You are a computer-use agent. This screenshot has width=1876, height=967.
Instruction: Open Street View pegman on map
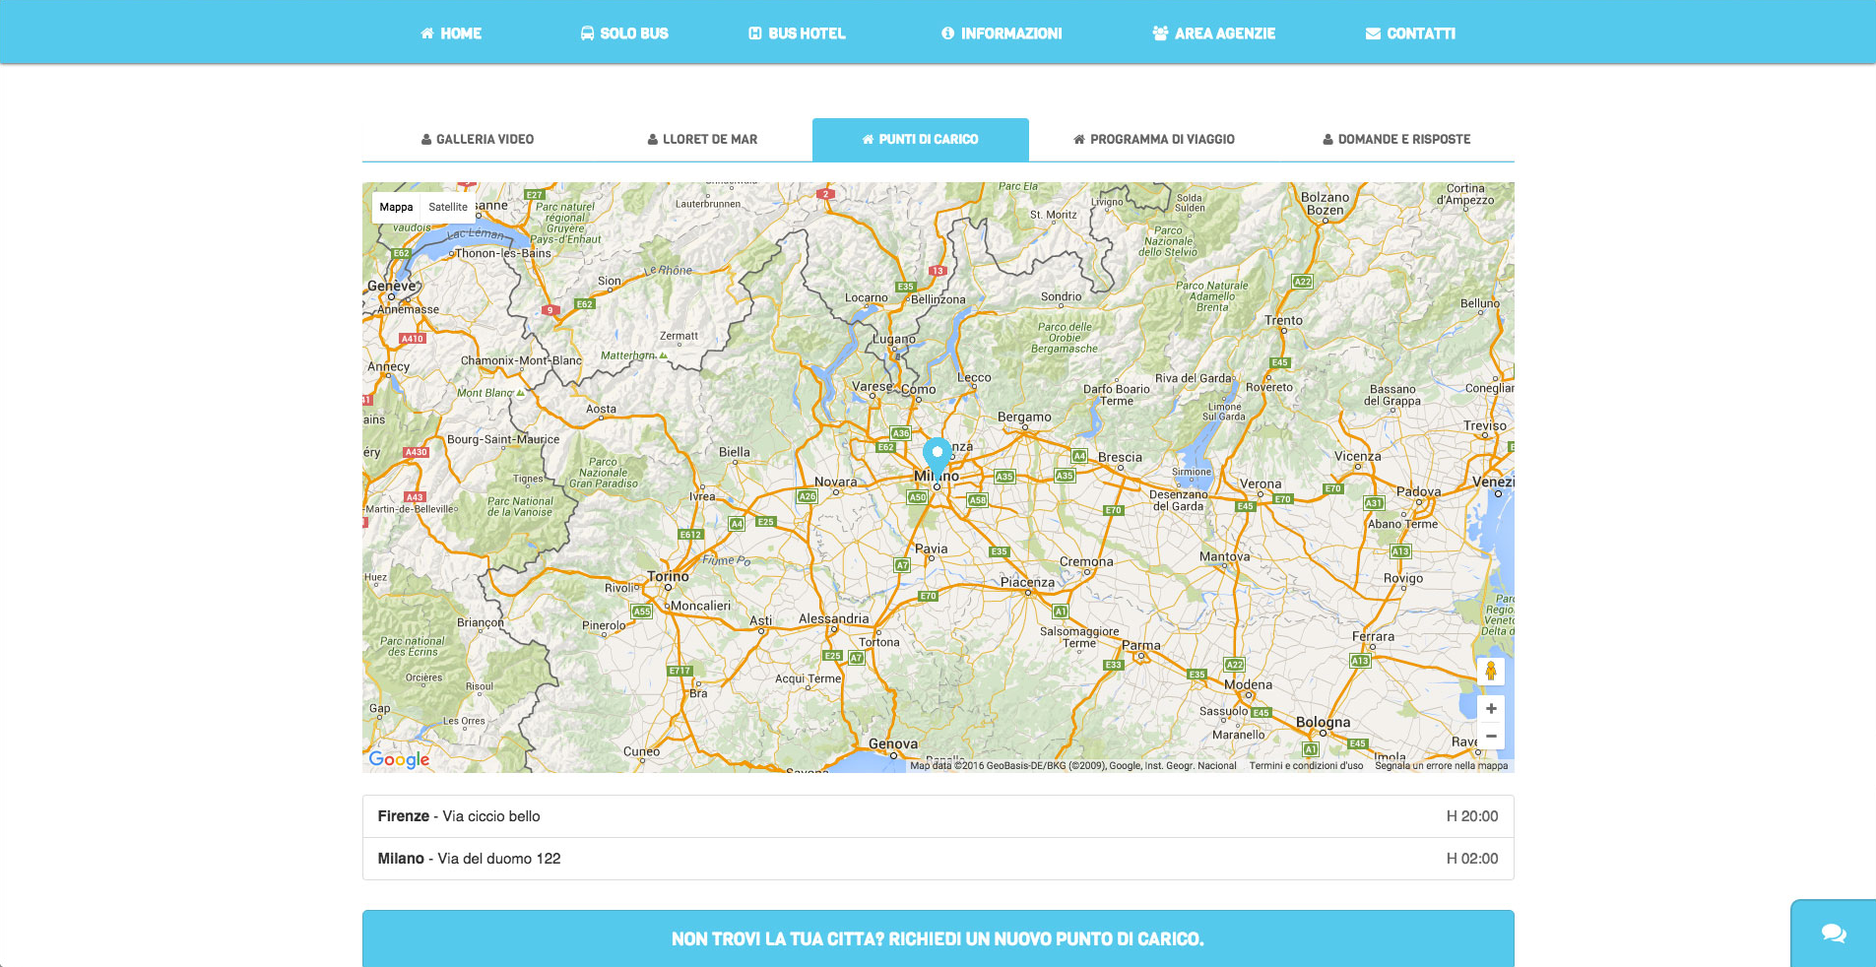tap(1491, 671)
